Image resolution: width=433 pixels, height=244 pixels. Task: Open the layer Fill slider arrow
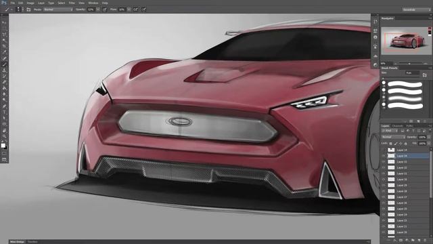pyautogui.click(x=429, y=144)
